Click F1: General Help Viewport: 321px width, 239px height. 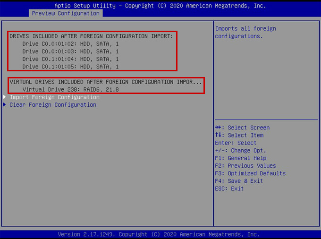pyautogui.click(x=240, y=158)
